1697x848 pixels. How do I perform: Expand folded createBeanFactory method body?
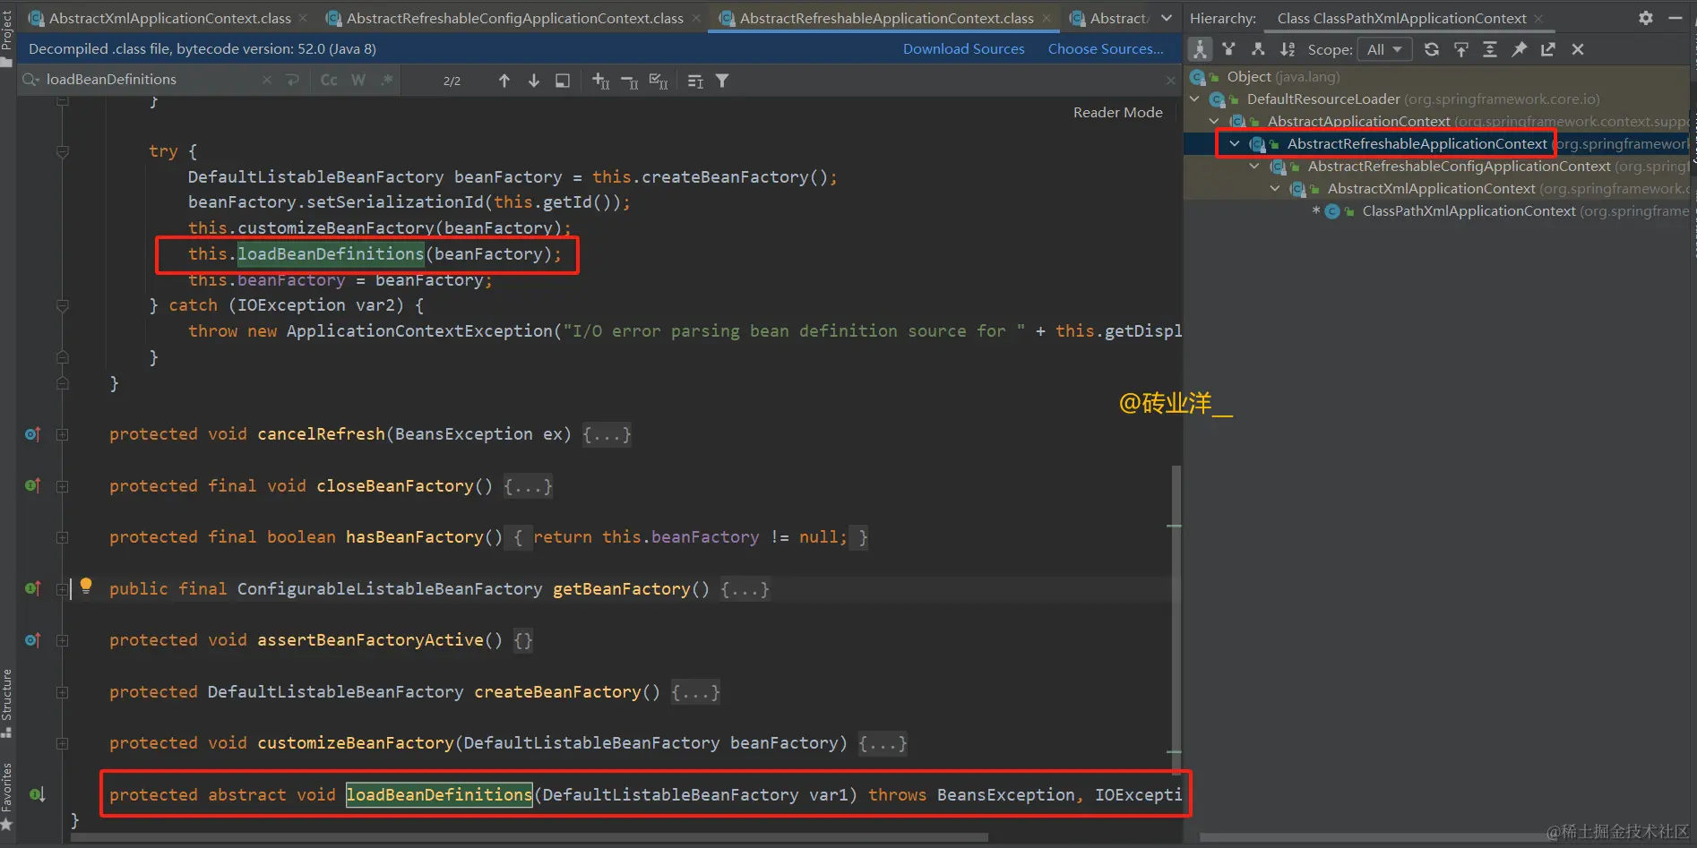click(x=695, y=692)
